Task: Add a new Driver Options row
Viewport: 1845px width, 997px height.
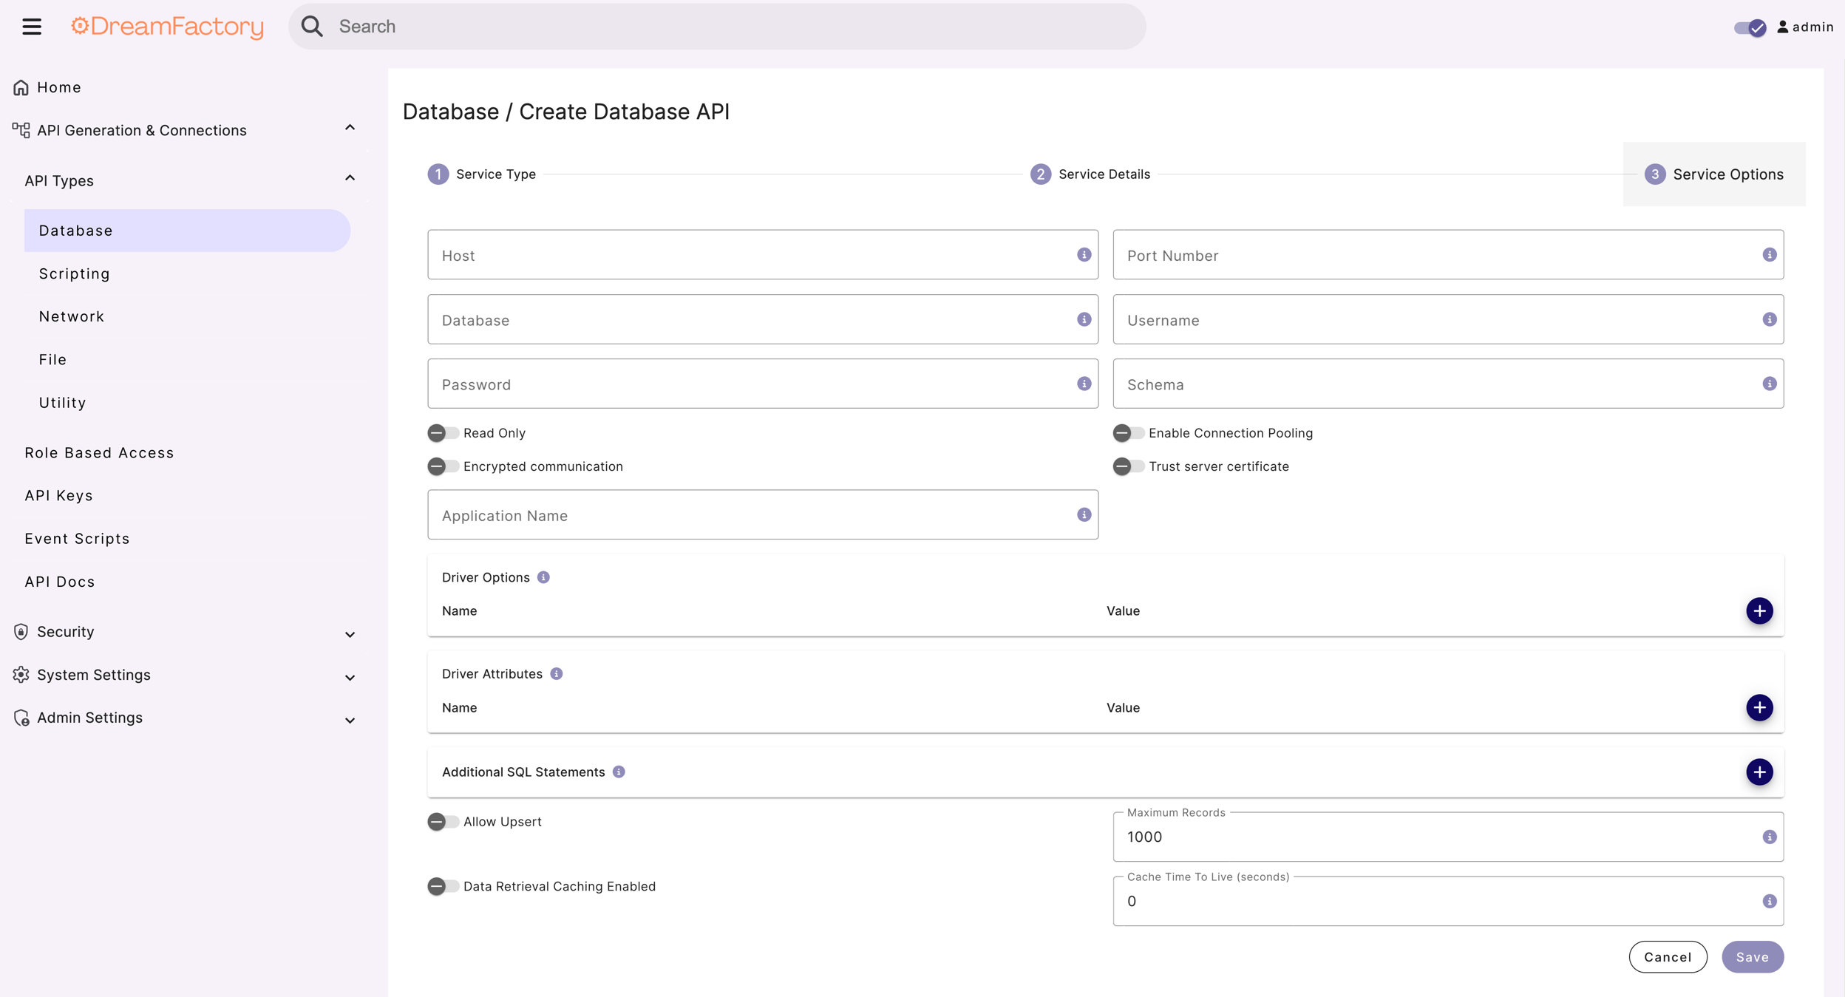Action: [x=1760, y=610]
